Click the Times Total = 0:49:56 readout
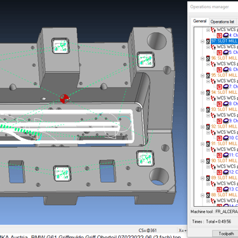The width and height of the screenshot is (238, 238). [211, 221]
